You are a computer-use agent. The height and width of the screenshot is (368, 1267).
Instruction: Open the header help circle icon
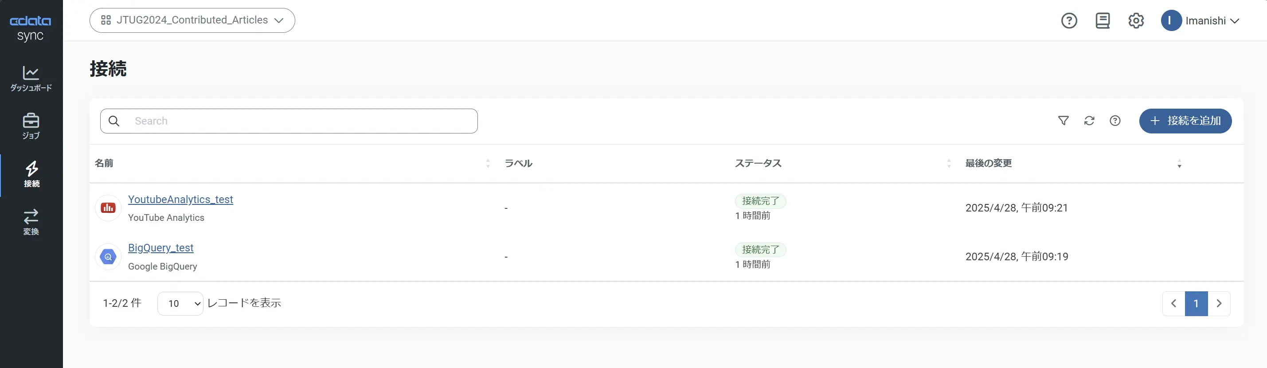coord(1069,21)
